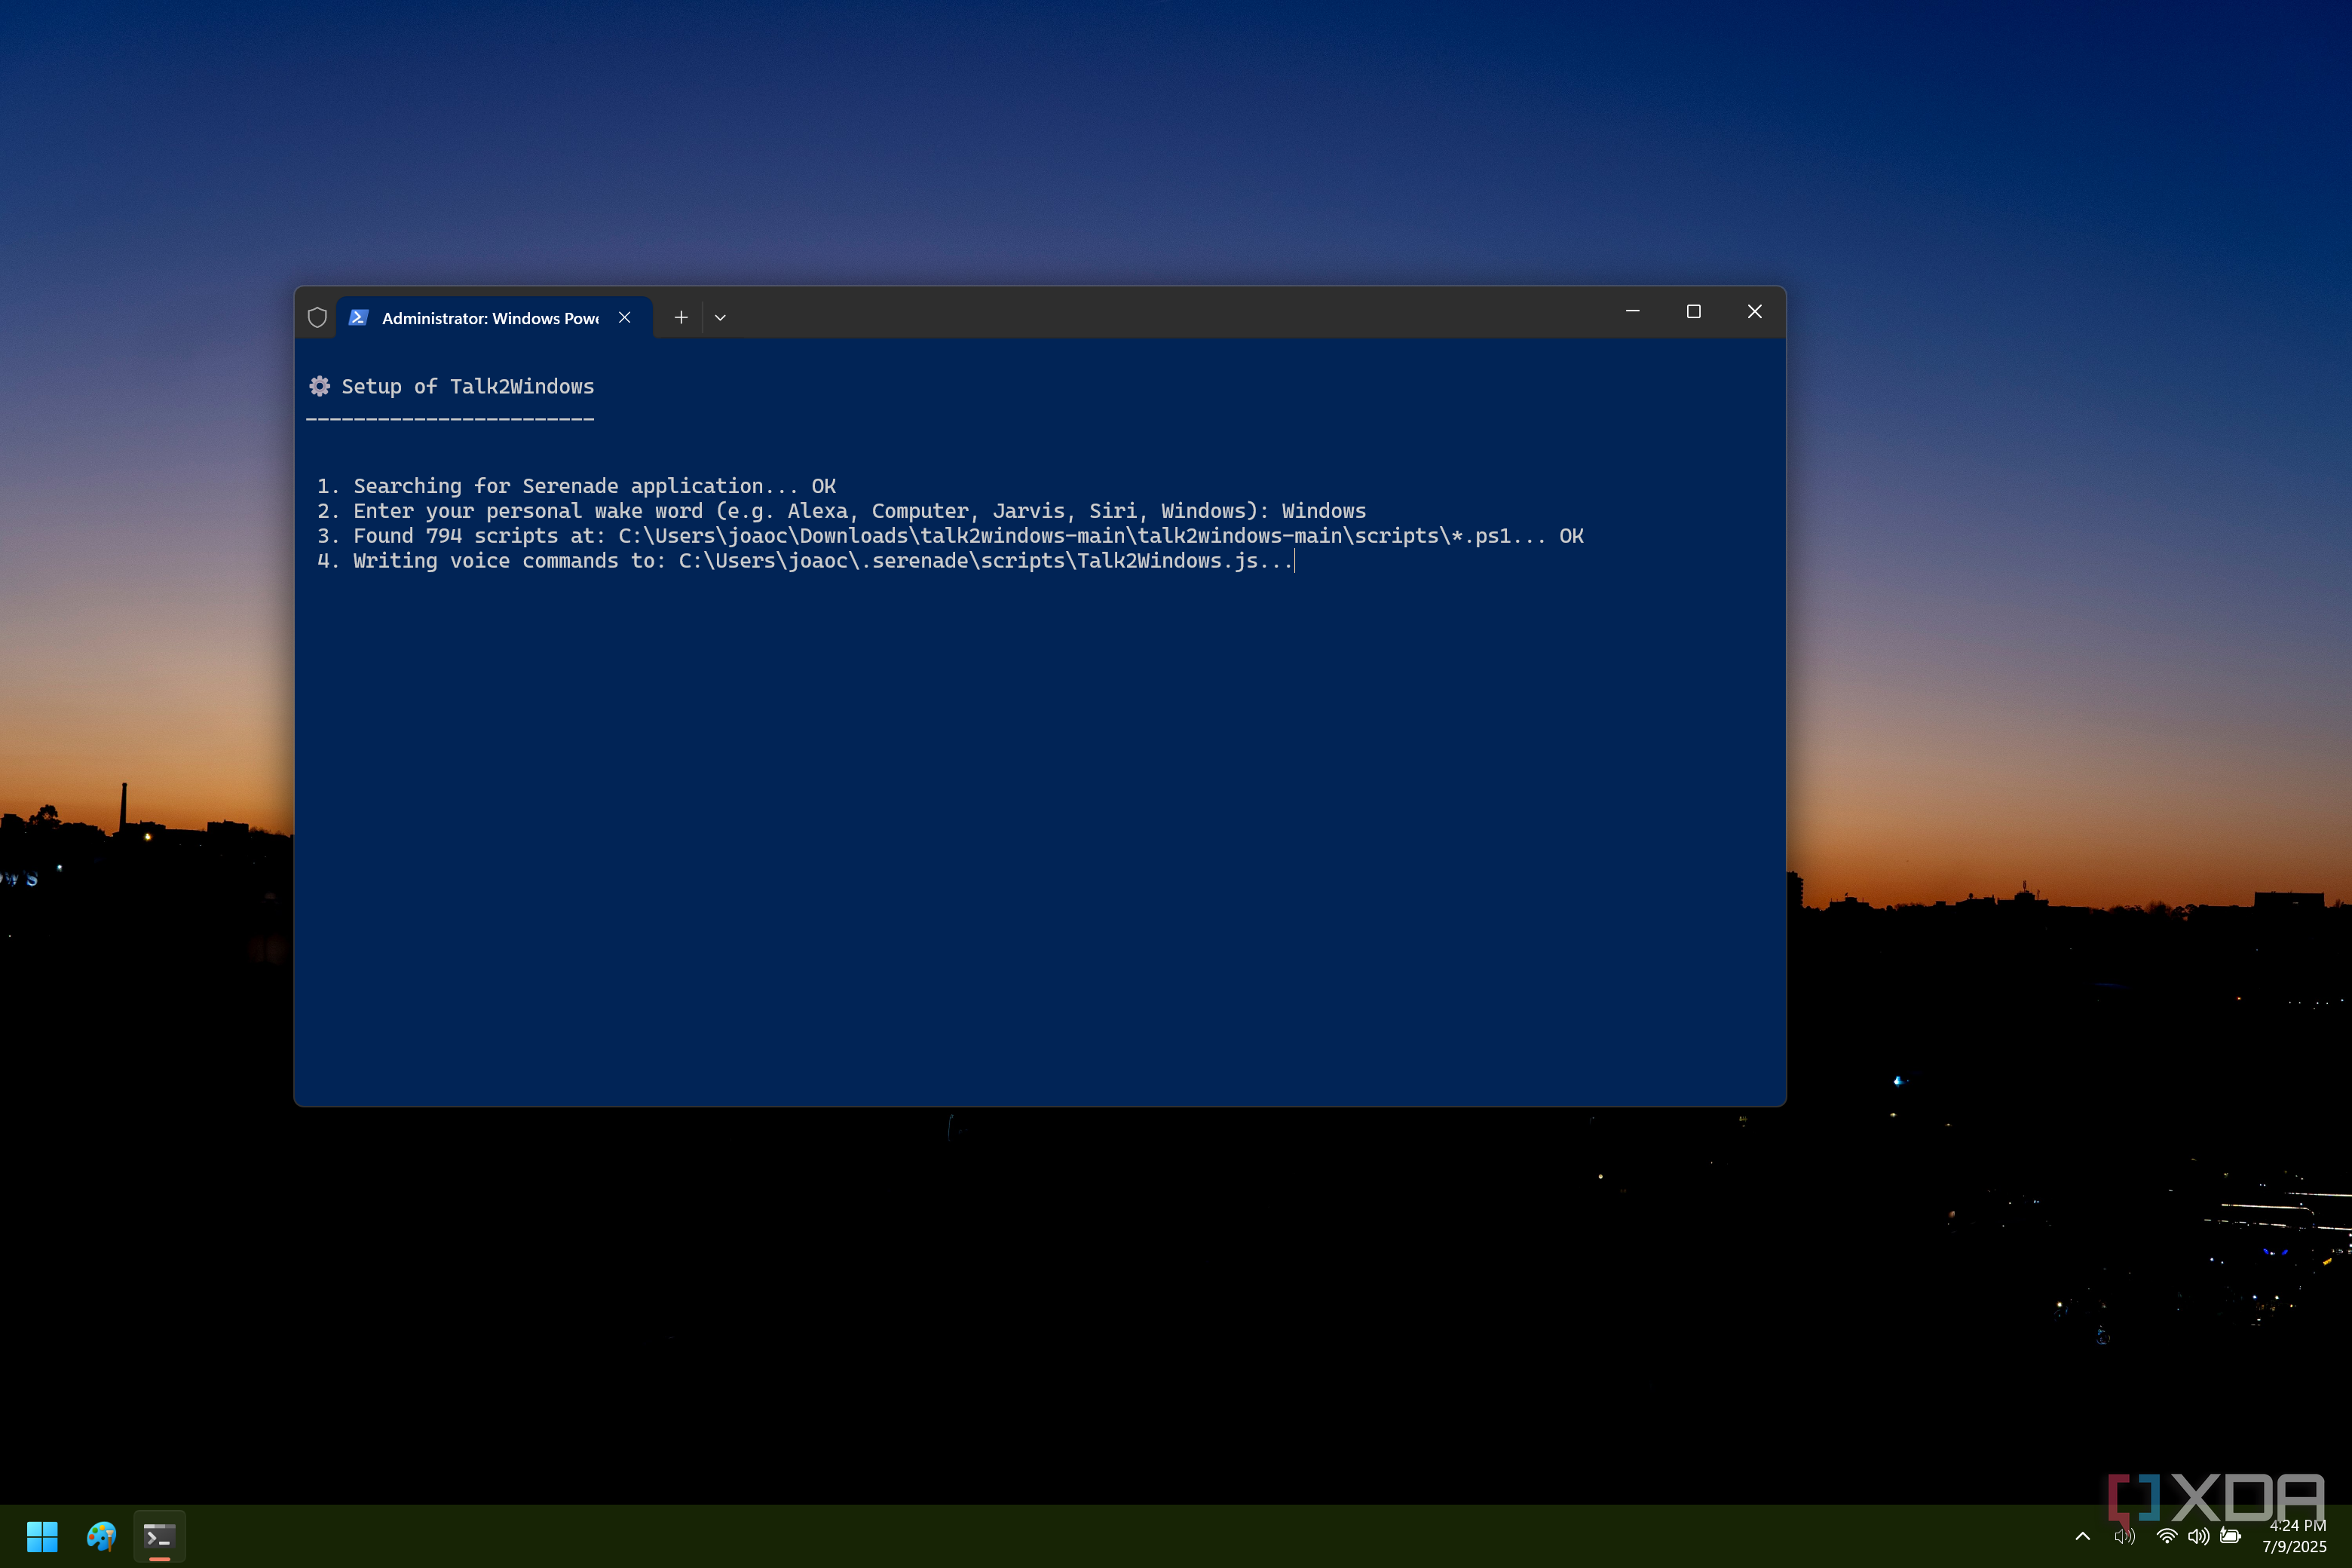Click the rightmost speaker icon in the tray
This screenshot has width=2352, height=1568.
[2199, 1537]
